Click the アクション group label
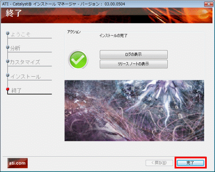Screen dimensions: 215x172 tap(74, 32)
